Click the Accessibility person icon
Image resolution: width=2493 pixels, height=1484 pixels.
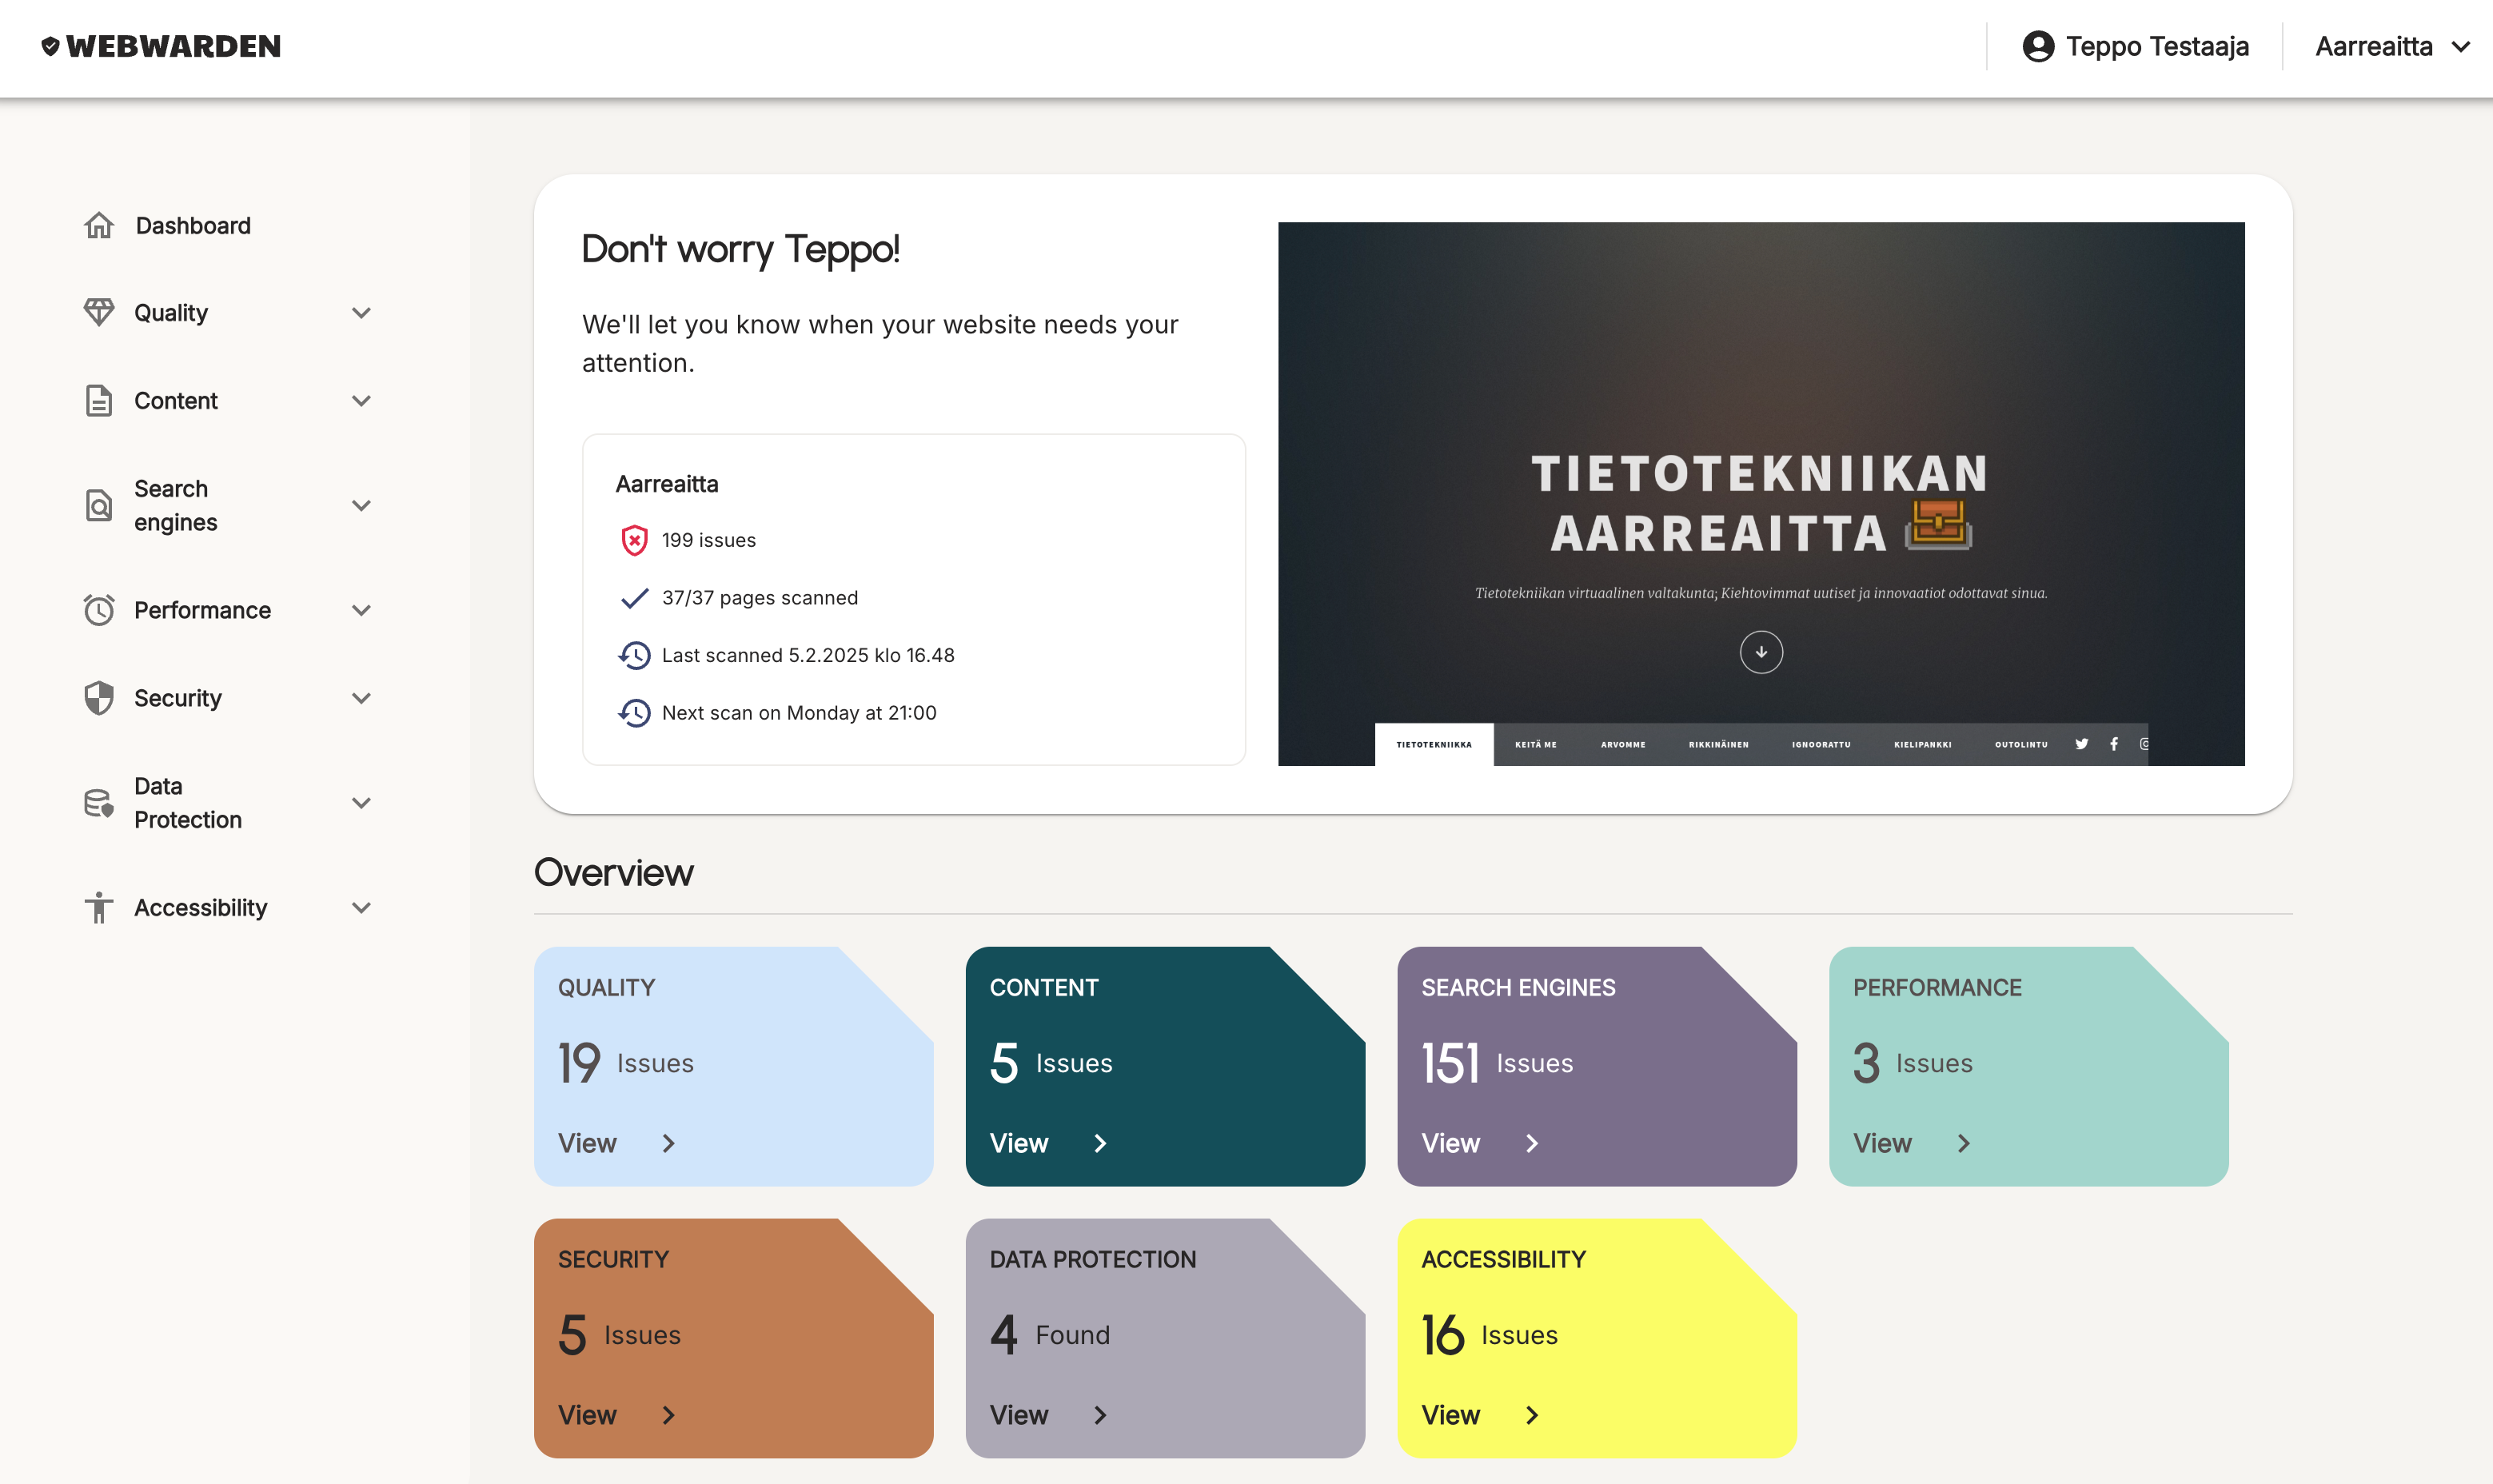pos(98,907)
